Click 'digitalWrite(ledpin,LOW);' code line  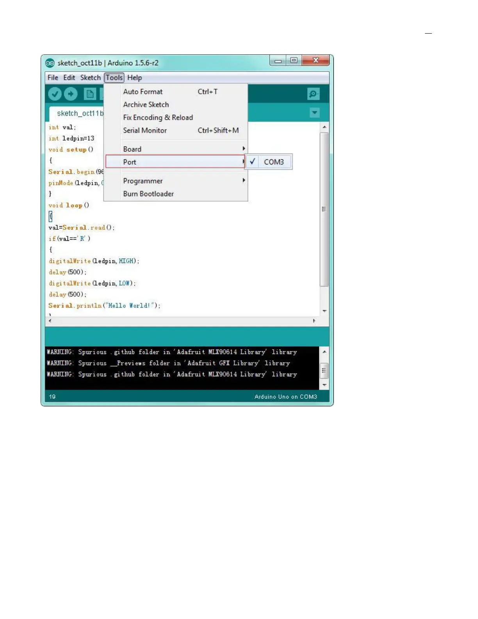(92, 283)
